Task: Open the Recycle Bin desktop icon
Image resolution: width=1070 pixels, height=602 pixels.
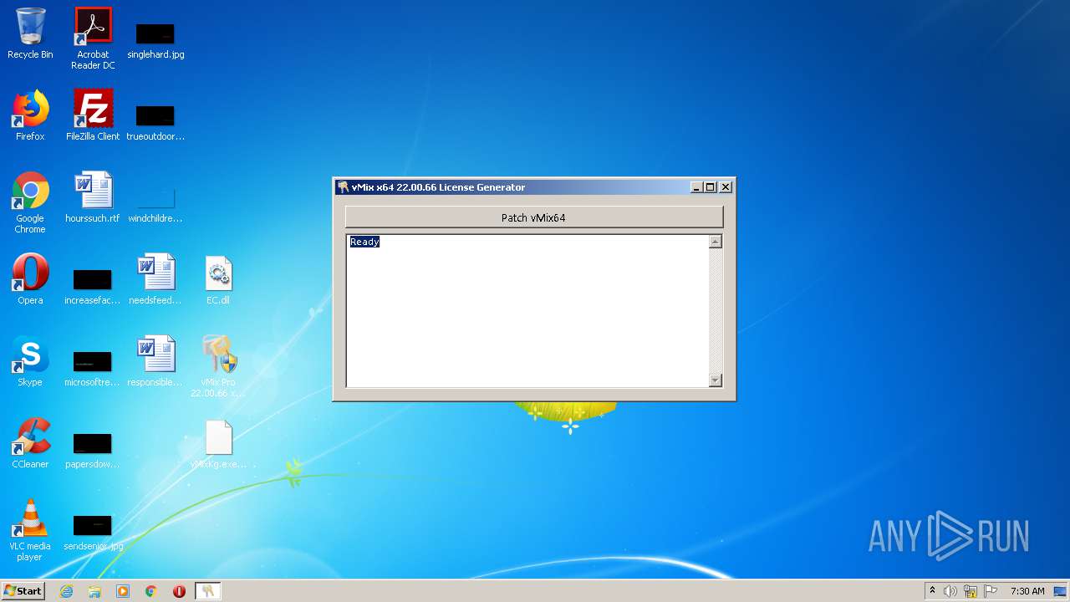Action: tap(30, 33)
